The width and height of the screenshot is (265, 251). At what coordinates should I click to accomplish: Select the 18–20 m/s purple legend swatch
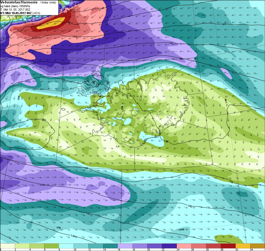click(140, 246)
